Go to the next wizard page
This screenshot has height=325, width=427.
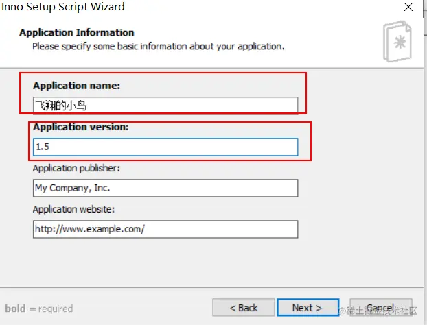(x=308, y=308)
